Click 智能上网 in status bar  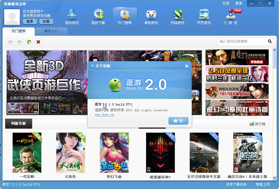coord(263,184)
